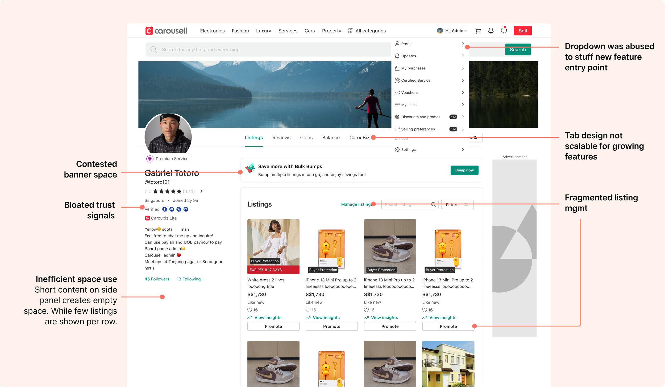665x387 pixels.
Task: Select Vouchers in the dropdown menu
Action: coord(409,92)
